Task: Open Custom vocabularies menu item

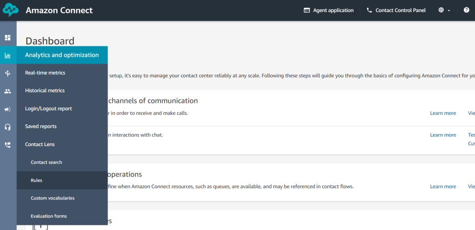Action: 52,198
